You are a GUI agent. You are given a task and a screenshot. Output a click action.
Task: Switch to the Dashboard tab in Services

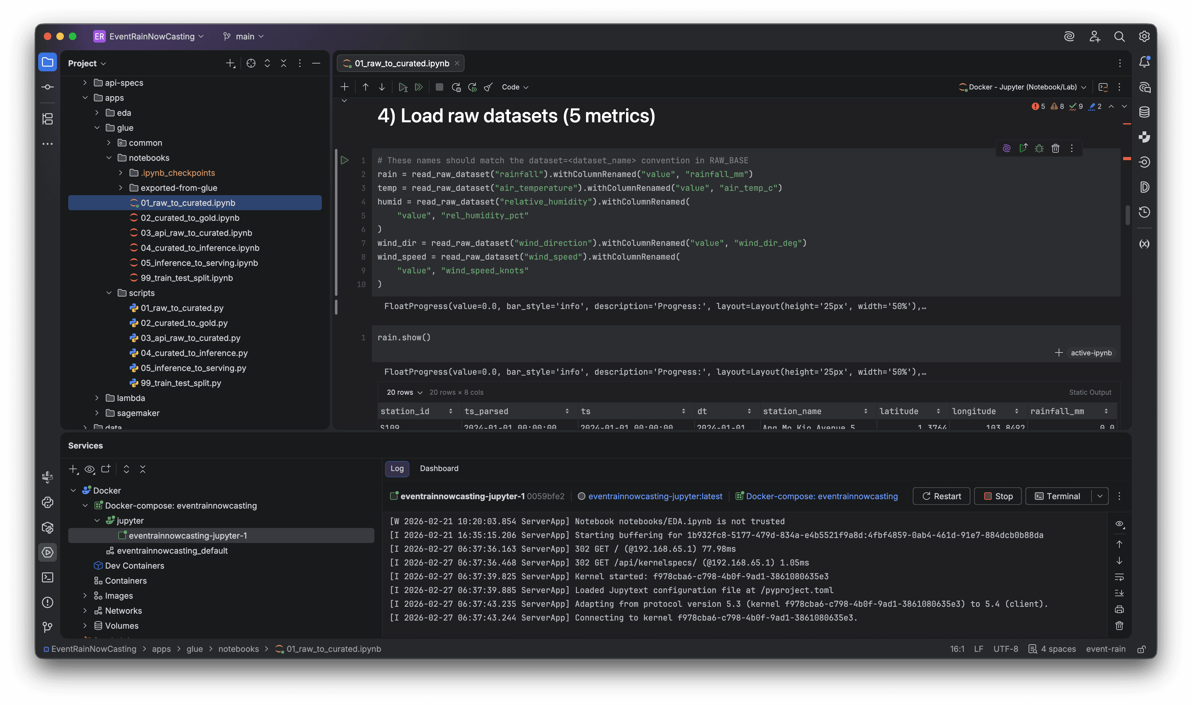[x=438, y=469]
